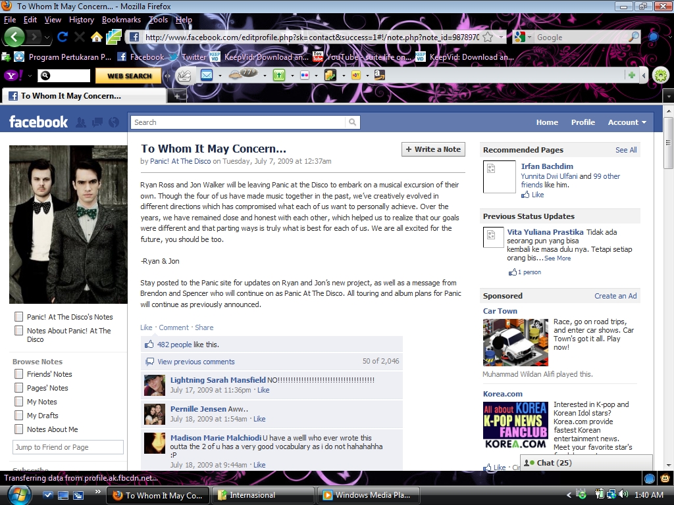Viewport: 674px width, 505px height.
Task: Bookmark this page with the star icon
Action: pos(488,37)
